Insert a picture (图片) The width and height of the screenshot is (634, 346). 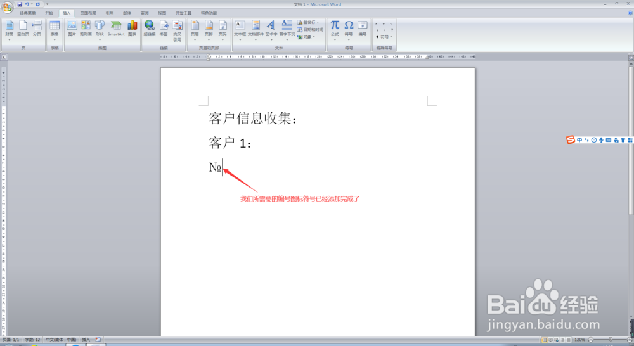[72, 29]
